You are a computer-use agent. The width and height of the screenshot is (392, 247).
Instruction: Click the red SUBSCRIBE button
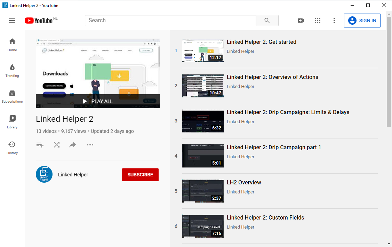[140, 175]
